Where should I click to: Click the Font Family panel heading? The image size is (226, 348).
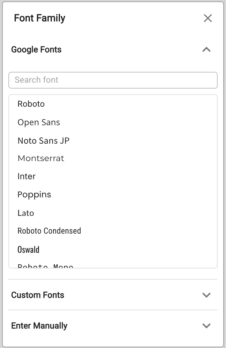39,18
